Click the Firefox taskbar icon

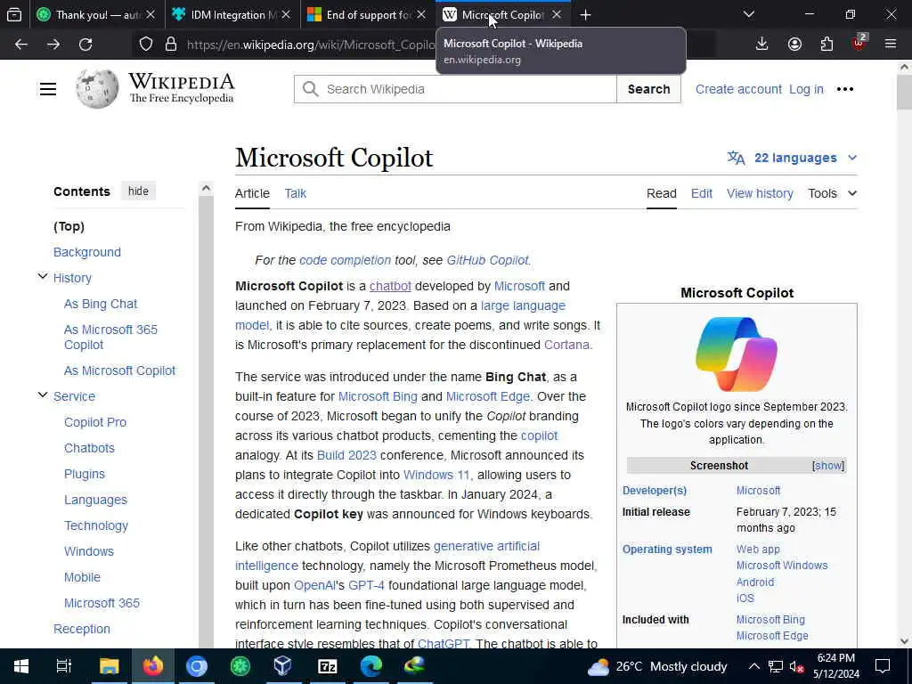pyautogui.click(x=153, y=666)
